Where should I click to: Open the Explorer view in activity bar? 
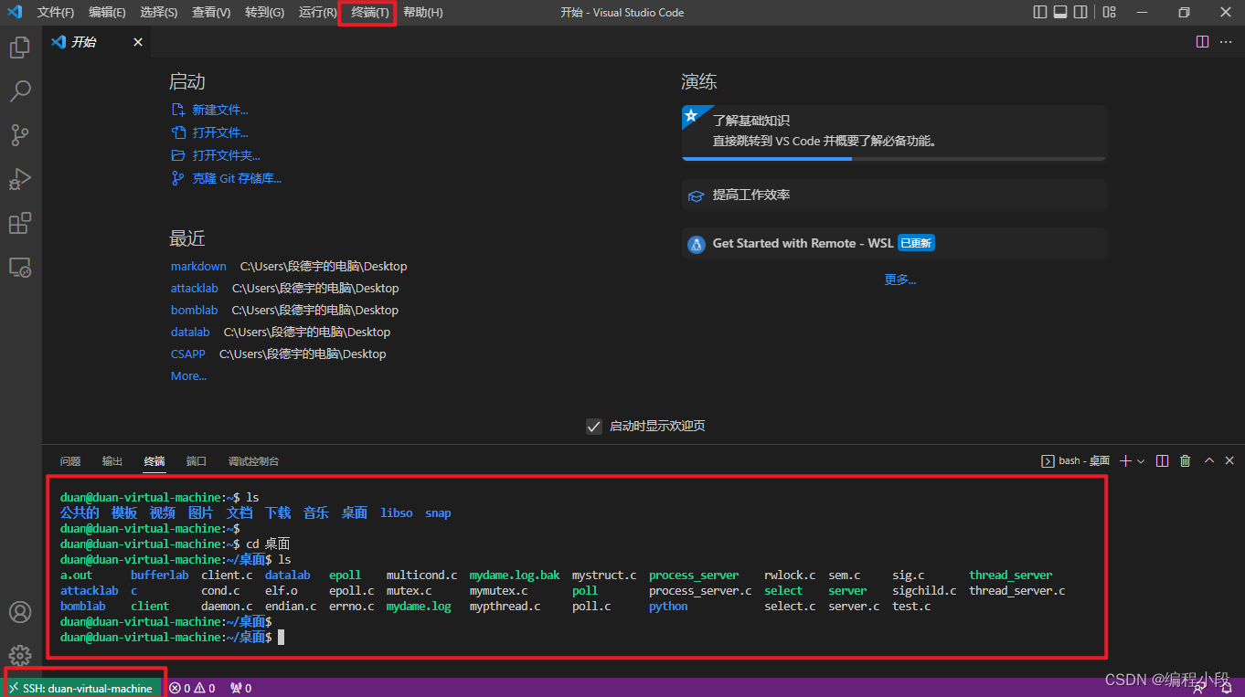(x=20, y=48)
